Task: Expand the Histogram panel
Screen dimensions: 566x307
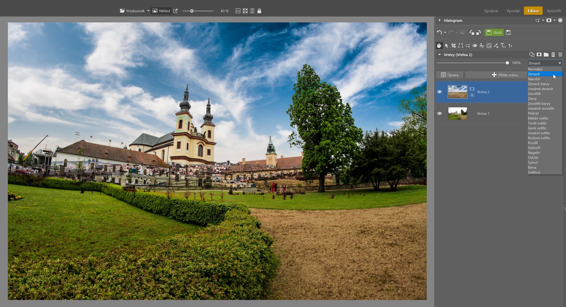Action: click(440, 20)
